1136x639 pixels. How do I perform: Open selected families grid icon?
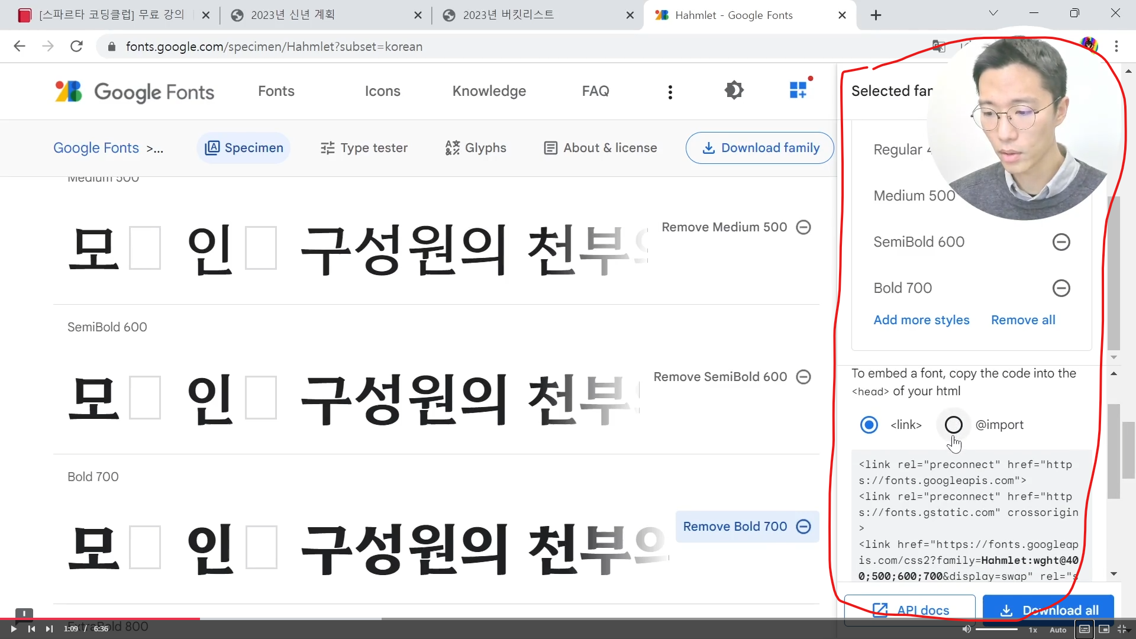click(798, 90)
